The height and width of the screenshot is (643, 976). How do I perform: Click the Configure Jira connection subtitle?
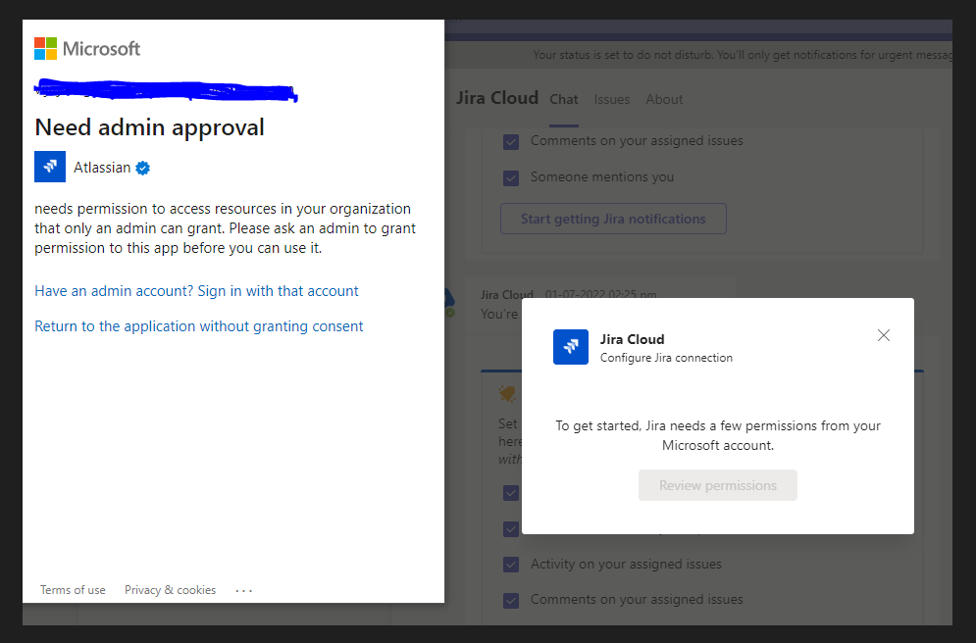pos(666,358)
